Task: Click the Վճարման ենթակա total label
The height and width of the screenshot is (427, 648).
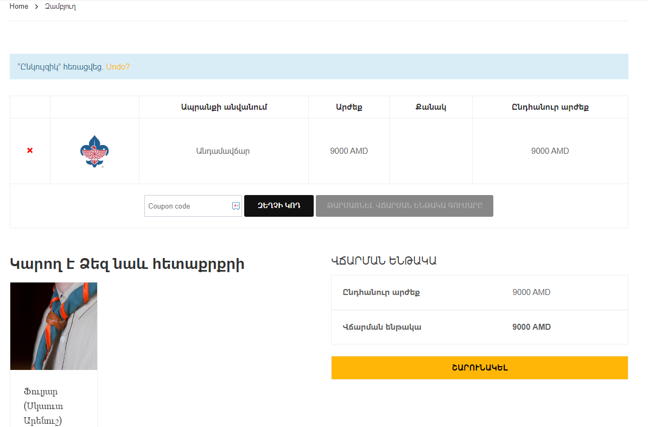Action: tap(382, 327)
